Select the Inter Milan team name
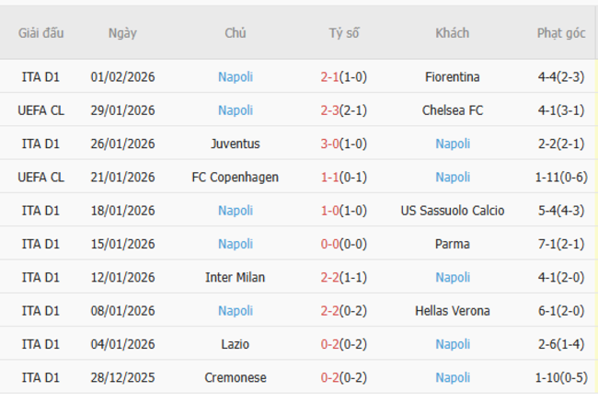Image resolution: width=598 pixels, height=403 pixels. click(x=236, y=277)
